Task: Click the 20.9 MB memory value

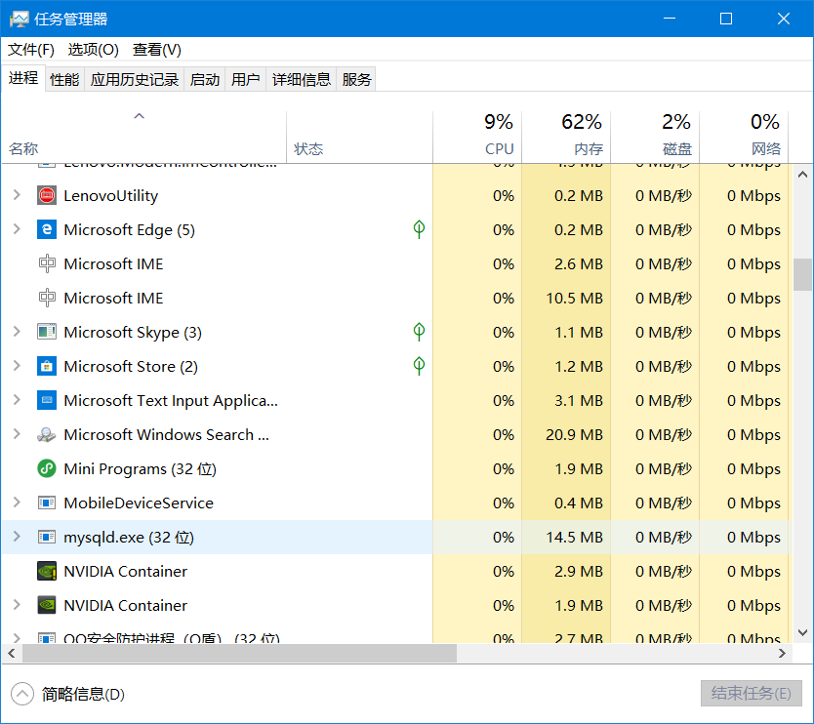Action: pos(574,435)
